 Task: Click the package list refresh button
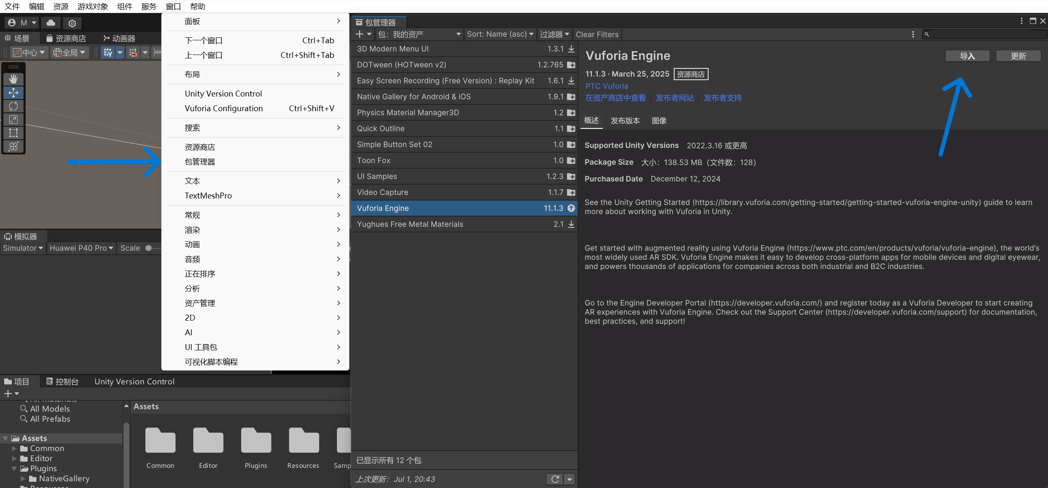click(555, 479)
